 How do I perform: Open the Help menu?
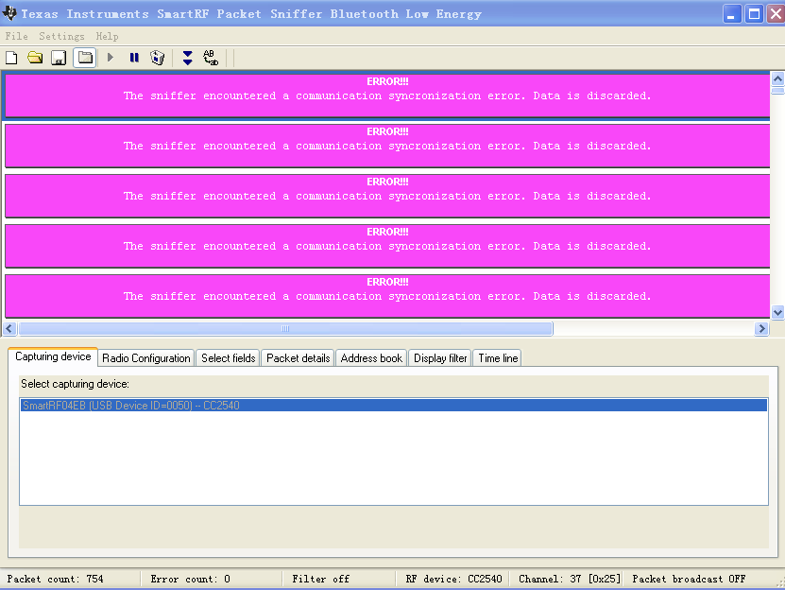(x=107, y=36)
